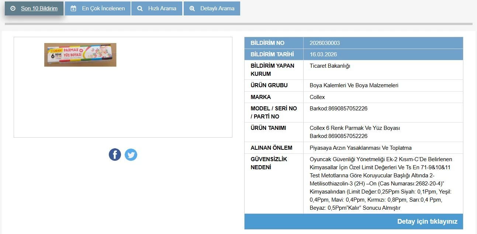Open the Collex finger paint product thumbnail
The height and width of the screenshot is (234, 477).
(80, 55)
